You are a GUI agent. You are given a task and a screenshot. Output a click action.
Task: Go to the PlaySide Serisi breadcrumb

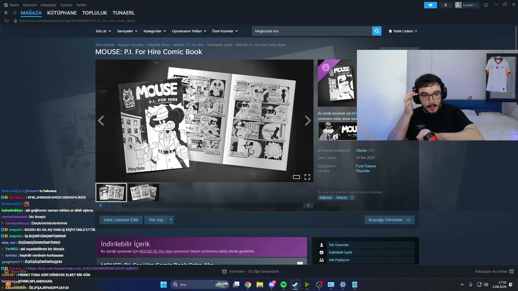(x=158, y=45)
